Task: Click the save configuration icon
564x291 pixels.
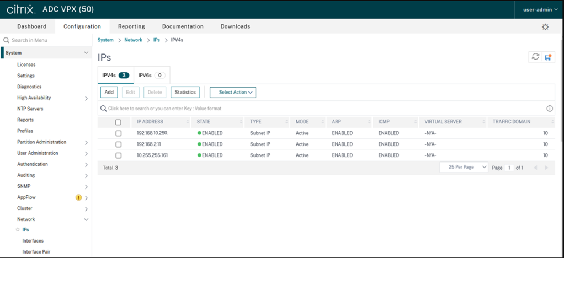Action: click(548, 57)
